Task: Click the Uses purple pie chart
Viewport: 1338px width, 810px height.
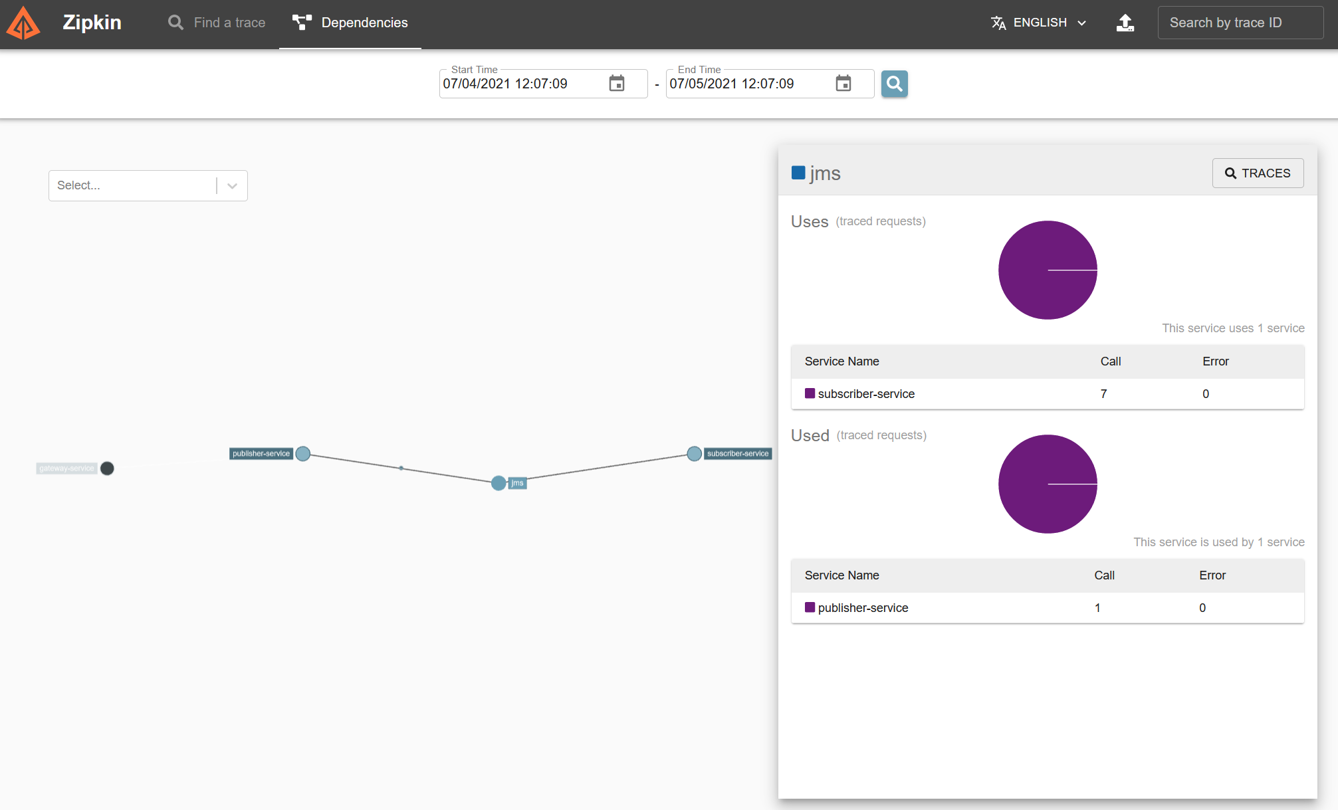Action: click(x=1047, y=270)
